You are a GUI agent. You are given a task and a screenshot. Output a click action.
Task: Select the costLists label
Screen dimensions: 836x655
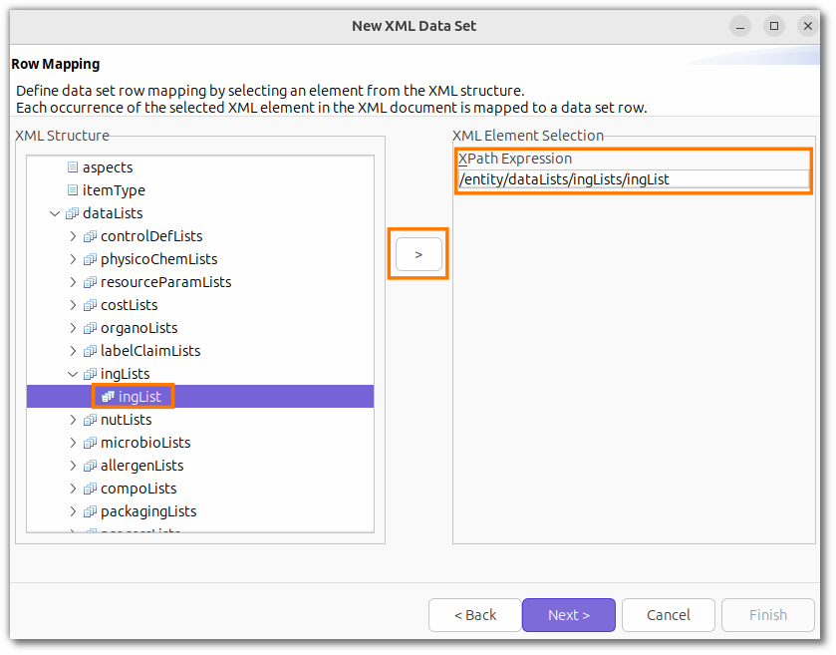click(x=129, y=305)
